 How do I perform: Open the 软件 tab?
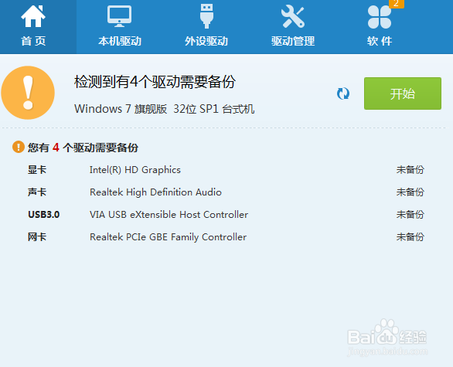click(380, 26)
